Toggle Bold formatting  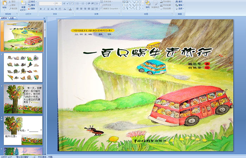[41, 9]
